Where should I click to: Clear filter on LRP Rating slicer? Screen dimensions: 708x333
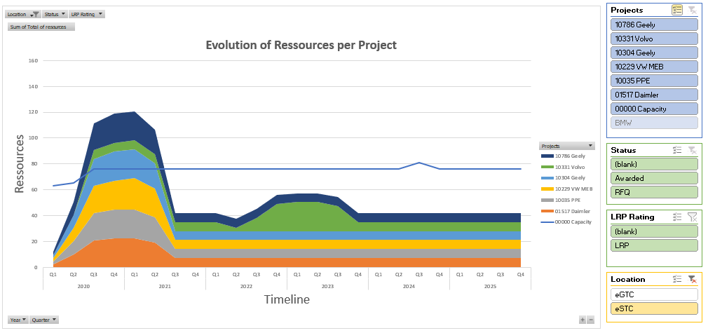click(x=692, y=217)
